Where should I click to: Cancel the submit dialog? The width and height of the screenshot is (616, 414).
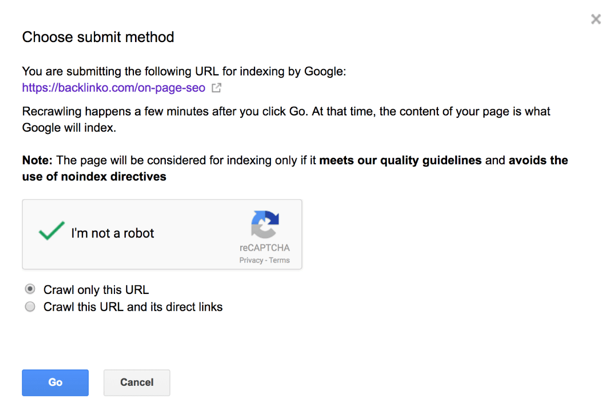[x=137, y=383]
